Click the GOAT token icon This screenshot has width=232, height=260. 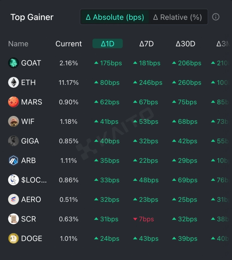(13, 63)
